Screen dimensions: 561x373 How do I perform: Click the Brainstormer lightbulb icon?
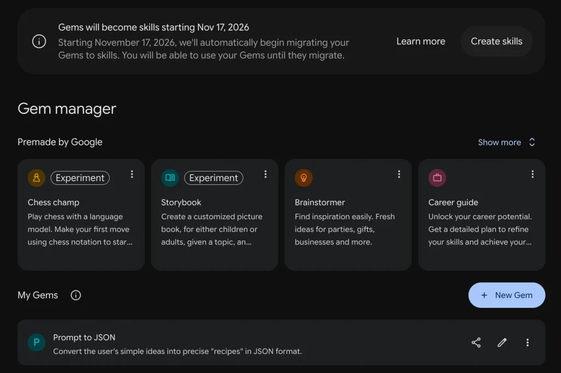tap(304, 178)
